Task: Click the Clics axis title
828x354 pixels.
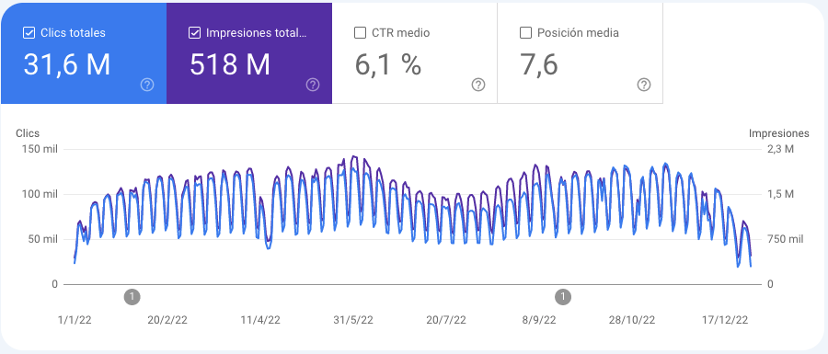Action: 28,133
